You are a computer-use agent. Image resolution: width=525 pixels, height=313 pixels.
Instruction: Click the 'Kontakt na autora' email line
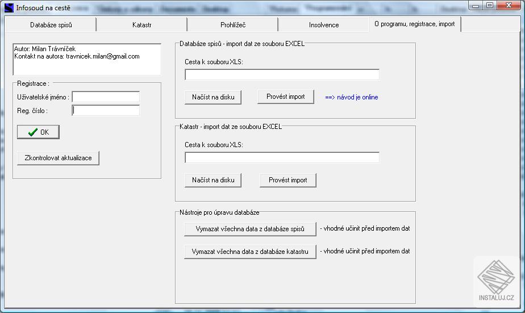pyautogui.click(x=77, y=56)
